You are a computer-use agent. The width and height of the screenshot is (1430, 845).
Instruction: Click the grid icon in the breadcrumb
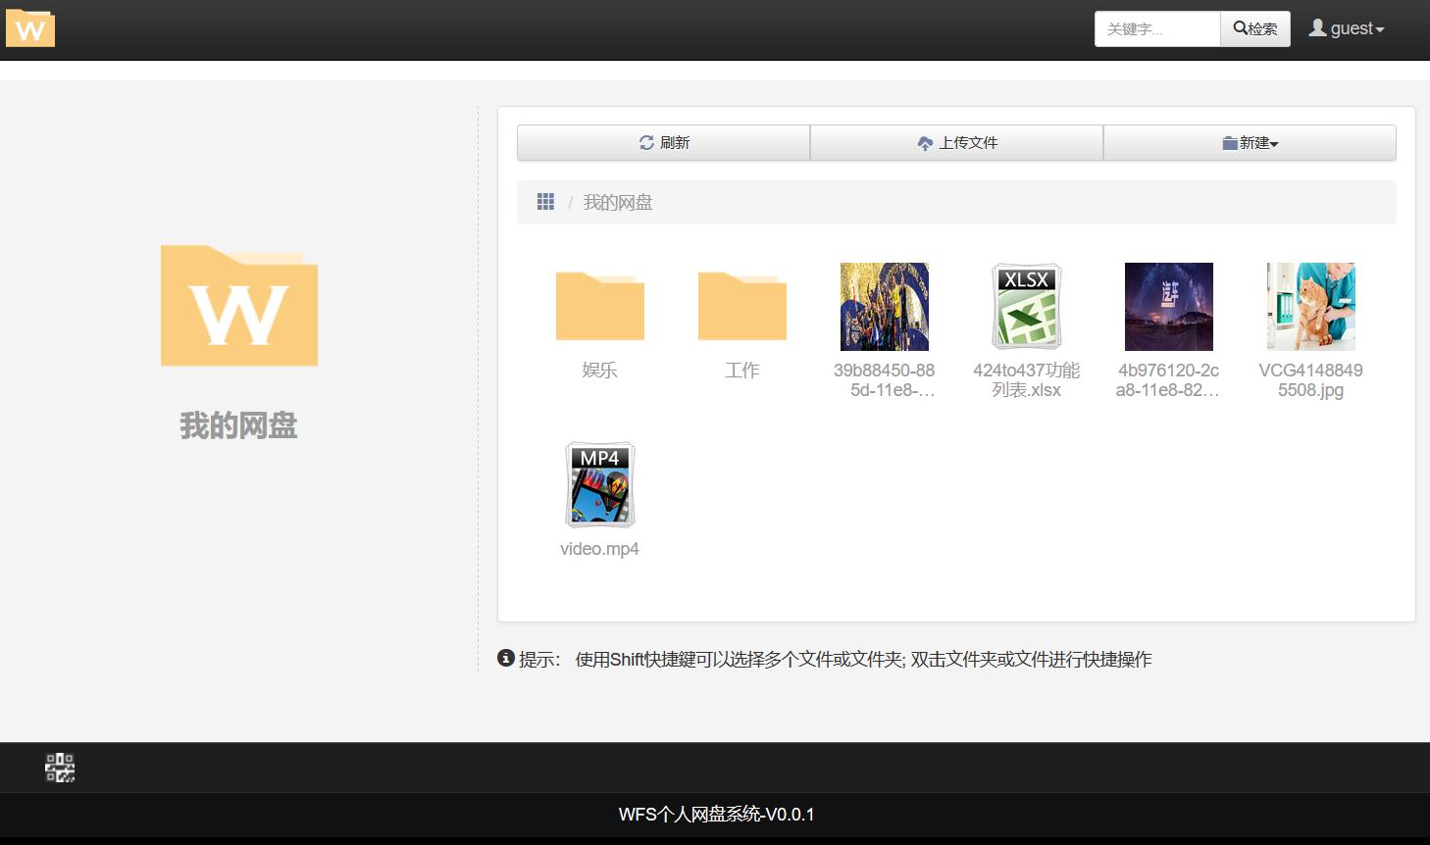[x=545, y=202]
